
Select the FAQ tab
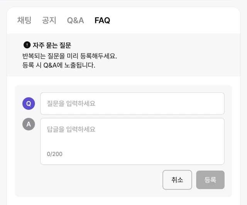[x=102, y=20]
